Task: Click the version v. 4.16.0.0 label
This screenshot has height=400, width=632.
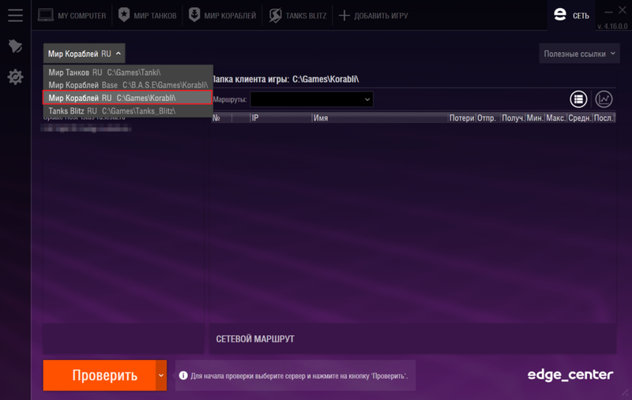Action: pos(612,27)
